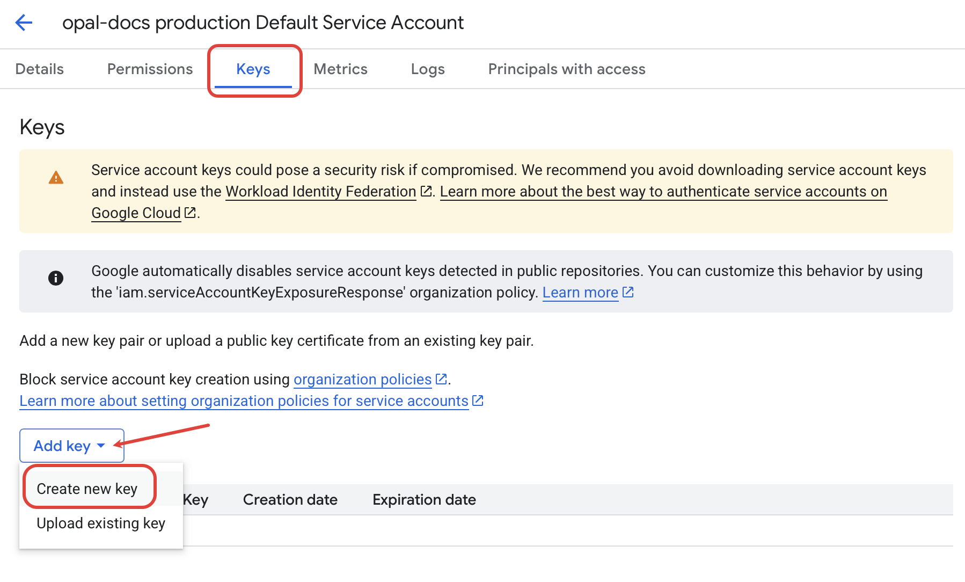The height and width of the screenshot is (582, 965).
Task: Open Principals with access tab
Action: coord(567,69)
